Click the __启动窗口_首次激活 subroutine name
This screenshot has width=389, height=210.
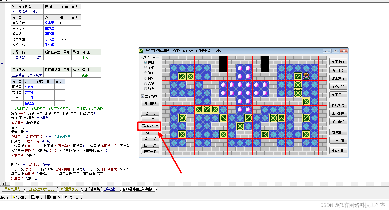27,75
